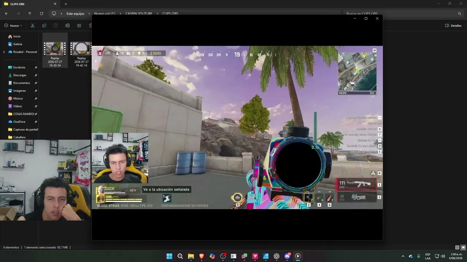Open Escritorio in the sidebar
Viewport: 467px width, 262px height.
[x=19, y=67]
